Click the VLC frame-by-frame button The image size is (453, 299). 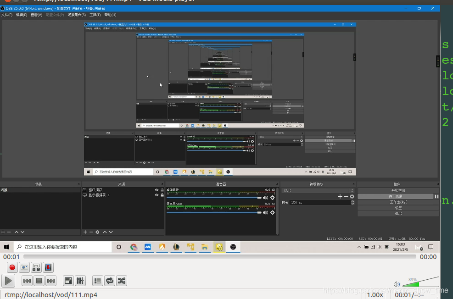point(48,267)
